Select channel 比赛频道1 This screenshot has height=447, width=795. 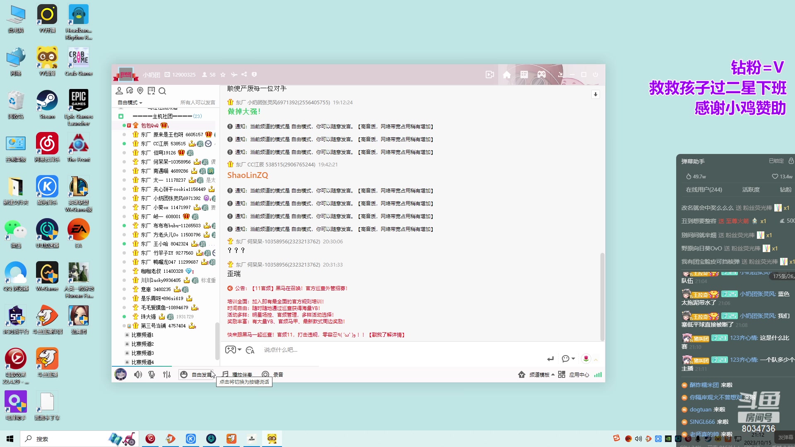point(142,335)
